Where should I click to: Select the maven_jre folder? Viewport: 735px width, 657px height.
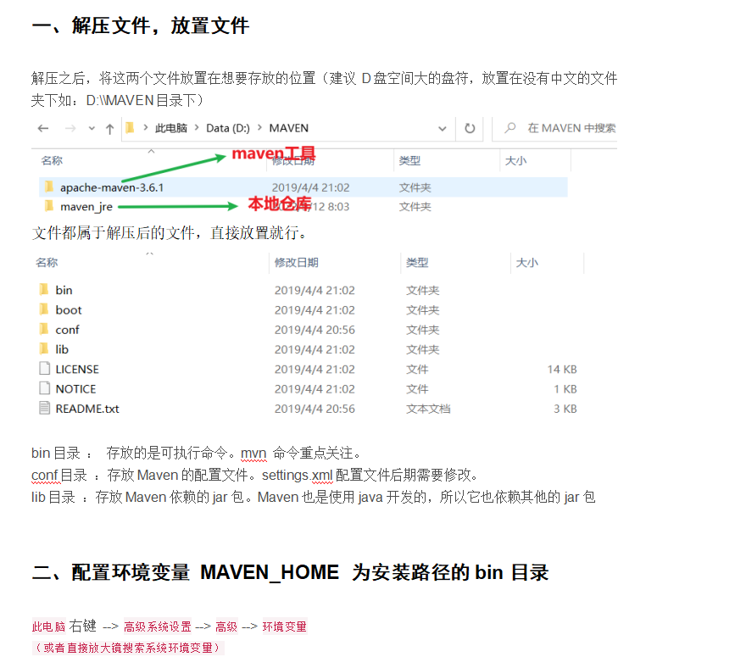pyautogui.click(x=86, y=207)
